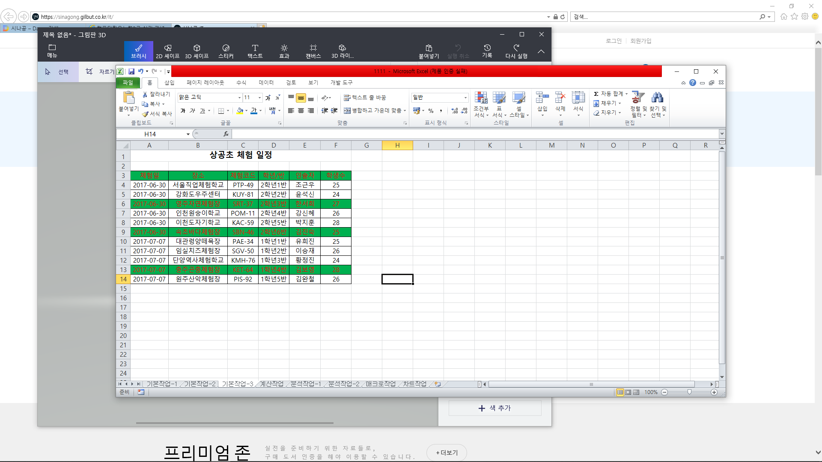Open the number format dropdown showing 일반
This screenshot has height=462, width=822.
[465, 98]
